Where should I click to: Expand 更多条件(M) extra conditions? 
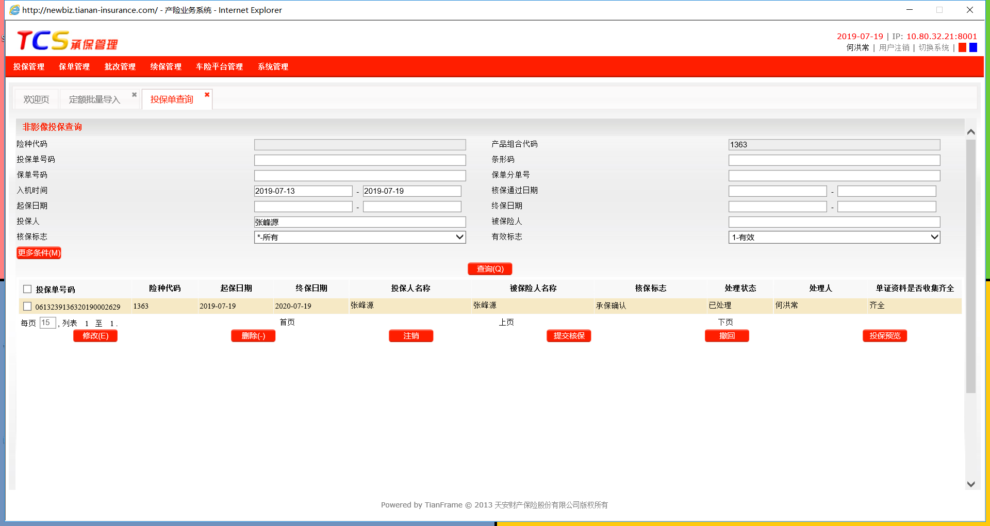click(x=39, y=253)
